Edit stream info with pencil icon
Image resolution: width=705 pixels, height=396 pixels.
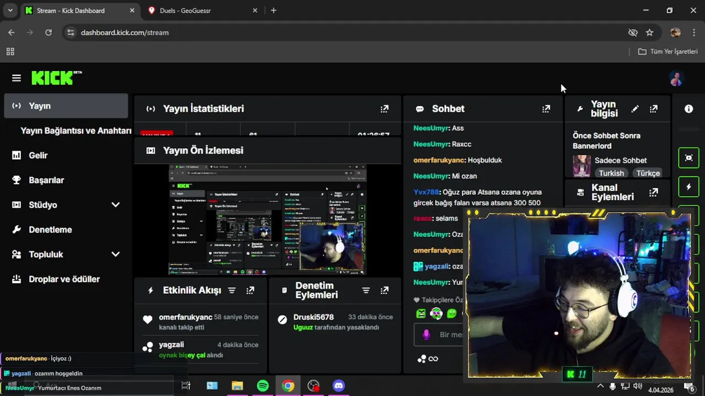634,109
